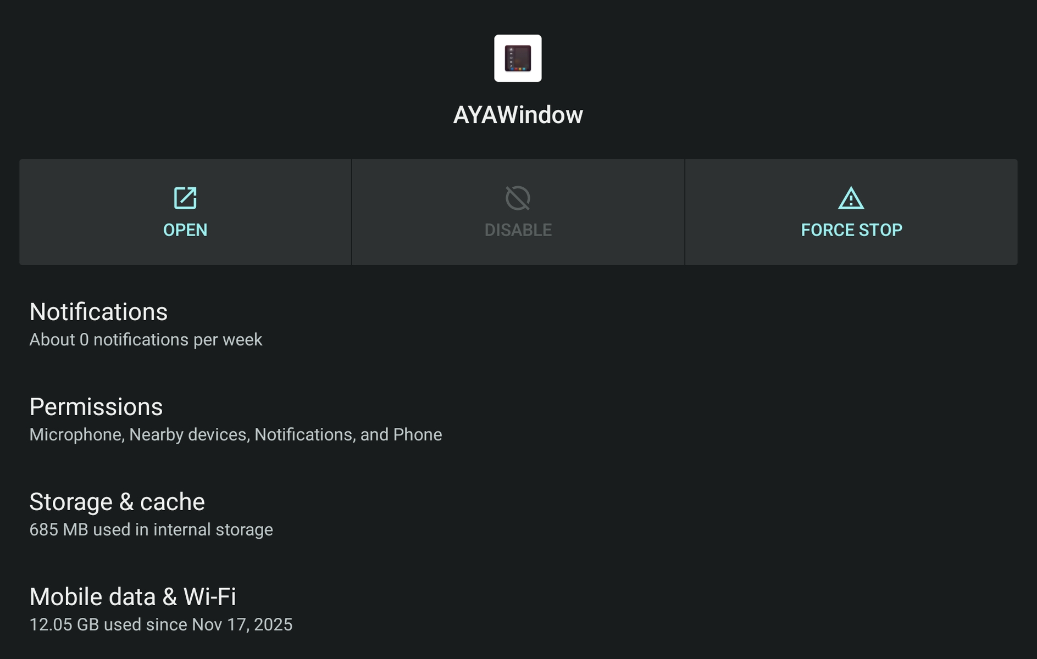Click "Notifications" within the permissions summary line
This screenshot has height=659, width=1037.
point(303,435)
